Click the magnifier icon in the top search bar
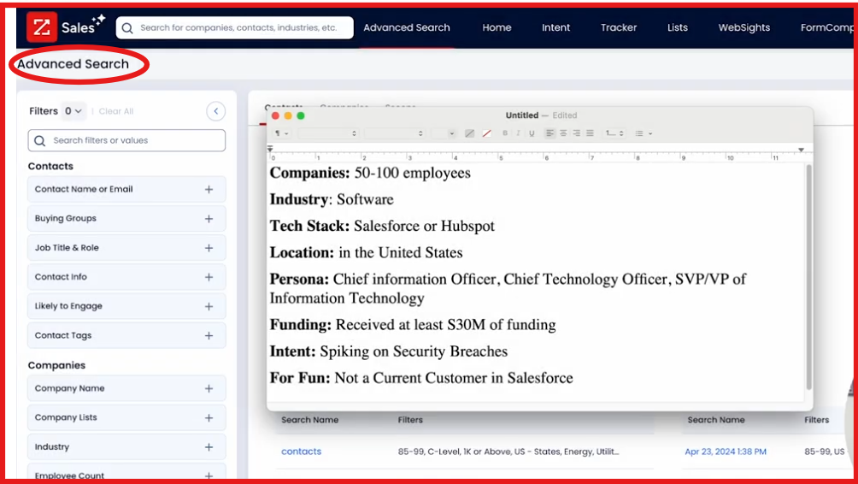Viewport: 858px width, 484px height. click(127, 28)
